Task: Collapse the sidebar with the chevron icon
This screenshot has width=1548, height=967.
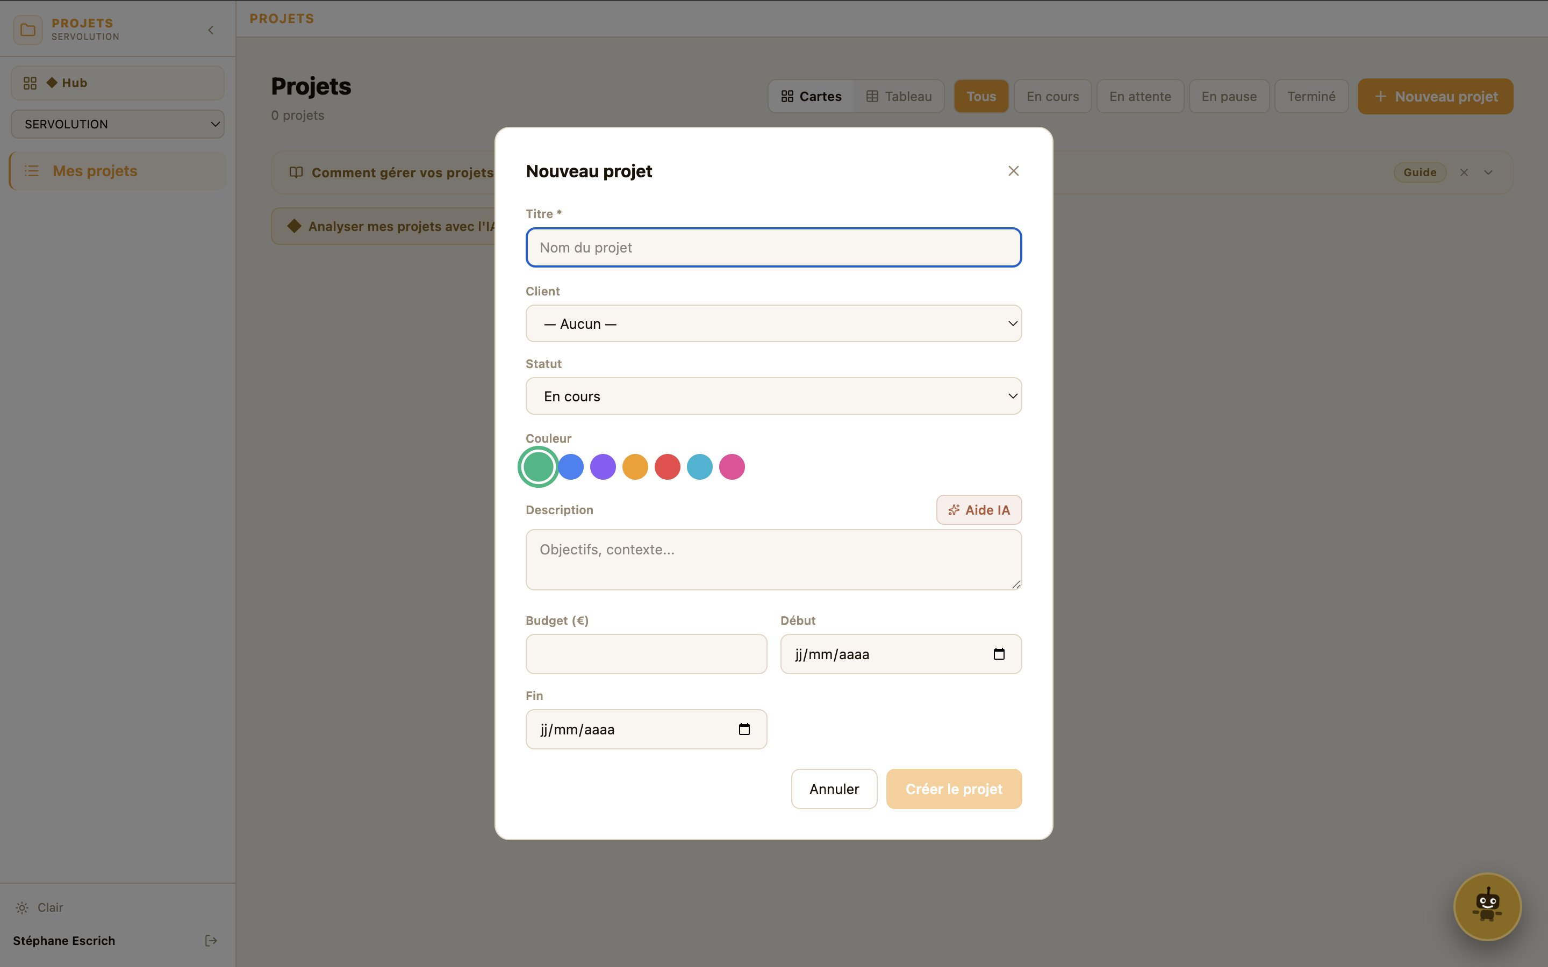Action: click(211, 30)
